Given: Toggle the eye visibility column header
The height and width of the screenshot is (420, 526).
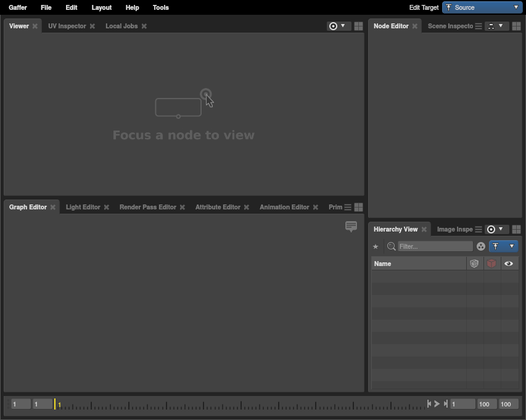Looking at the screenshot, I should click(x=509, y=264).
